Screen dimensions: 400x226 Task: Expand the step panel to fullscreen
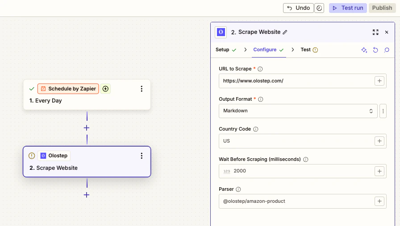coord(375,32)
